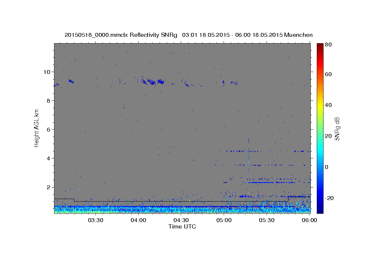The width and height of the screenshot is (384, 256).
Task: Click the colorbar value 60
Action: 329,74
